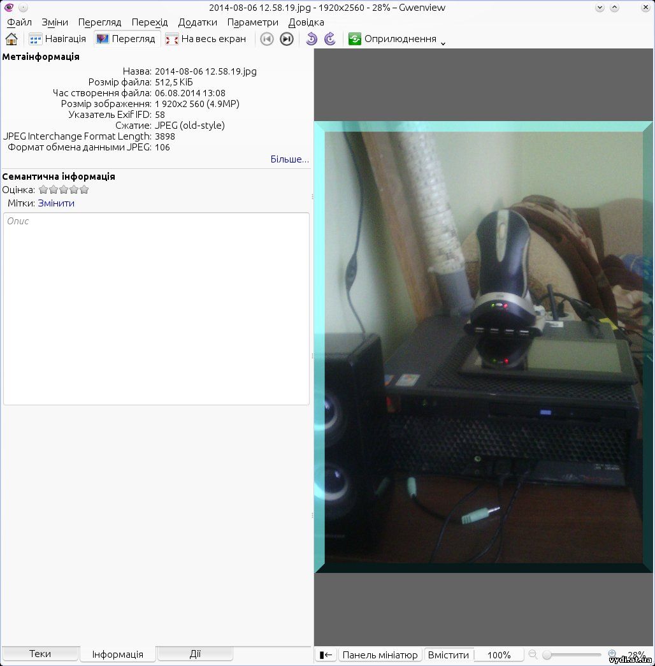
Task: Open Оприлюднення share button
Action: [392, 39]
